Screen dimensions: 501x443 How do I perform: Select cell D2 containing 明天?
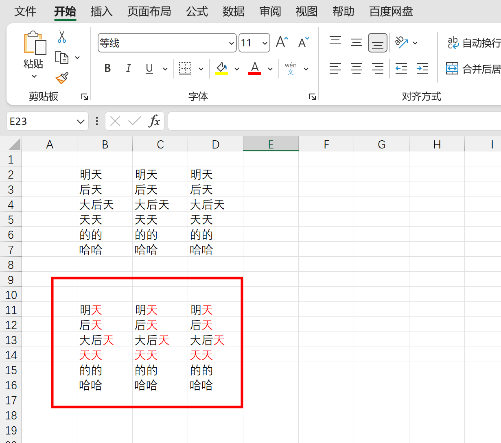[x=216, y=174]
